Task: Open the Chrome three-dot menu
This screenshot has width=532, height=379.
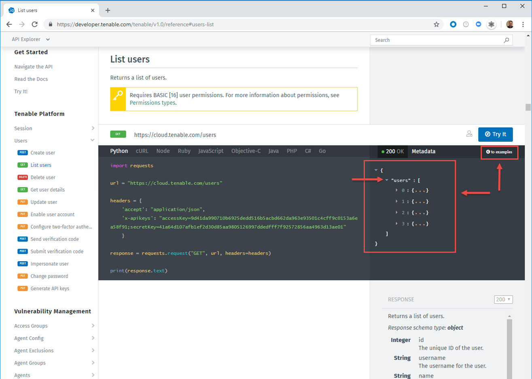Action: 523,24
